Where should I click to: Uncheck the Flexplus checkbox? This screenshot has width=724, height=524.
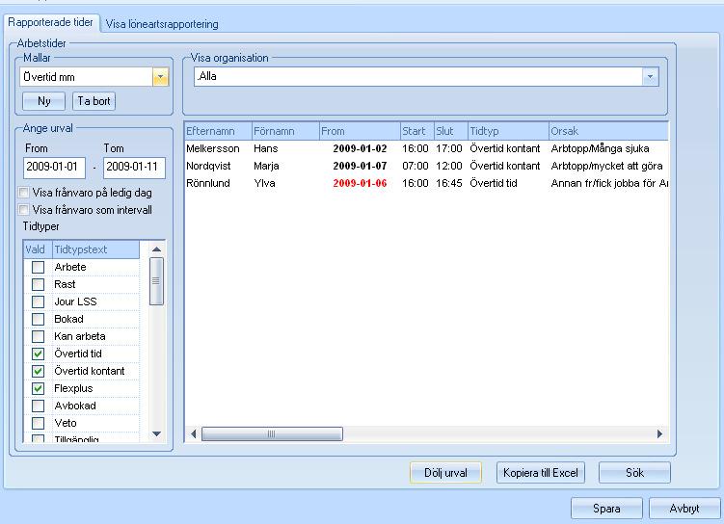pos(38,388)
